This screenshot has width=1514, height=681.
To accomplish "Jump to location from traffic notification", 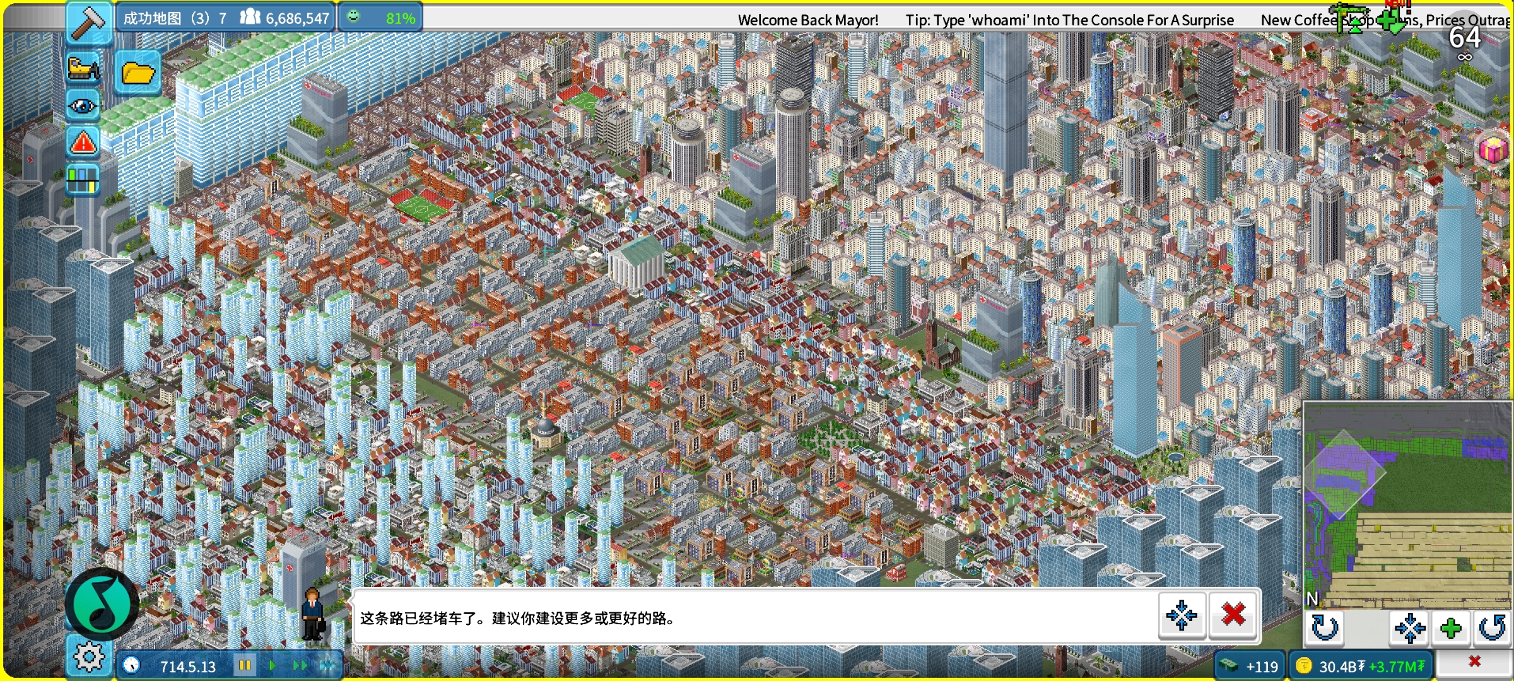I will tap(1182, 615).
